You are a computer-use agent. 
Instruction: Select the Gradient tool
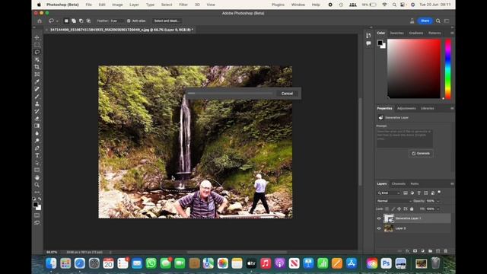click(x=37, y=126)
